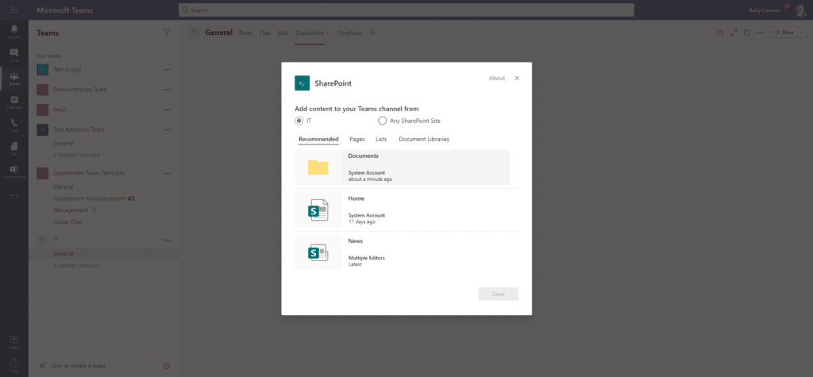Open the Posts channel tab
813x377 pixels.
tap(246, 33)
